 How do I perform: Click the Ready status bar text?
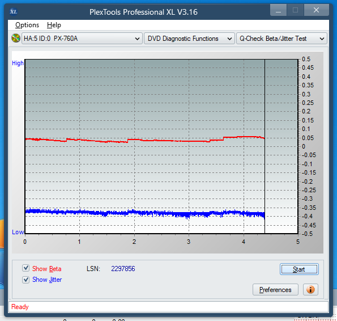pyautogui.click(x=20, y=307)
